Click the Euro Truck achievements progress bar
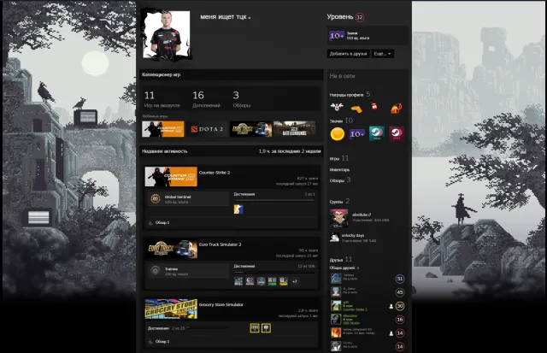 tap(274, 272)
